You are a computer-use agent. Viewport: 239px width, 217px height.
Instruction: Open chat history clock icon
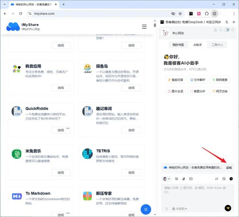pyautogui.click(x=224, y=179)
